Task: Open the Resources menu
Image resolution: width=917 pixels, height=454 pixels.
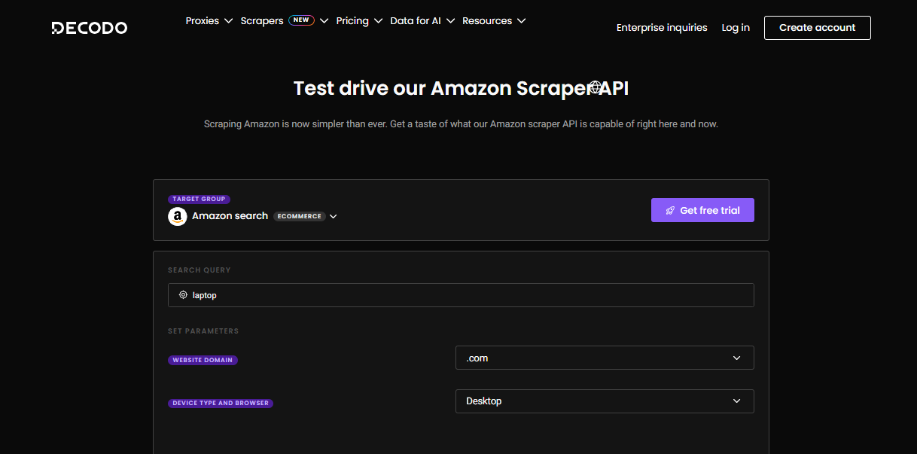Action: [x=494, y=21]
